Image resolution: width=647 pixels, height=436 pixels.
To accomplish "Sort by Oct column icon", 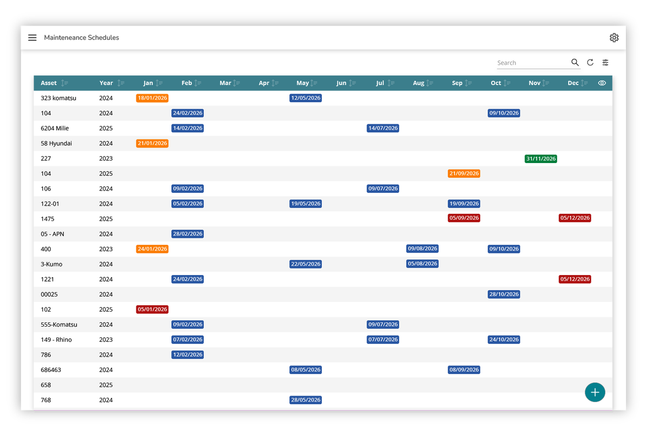I will [507, 83].
